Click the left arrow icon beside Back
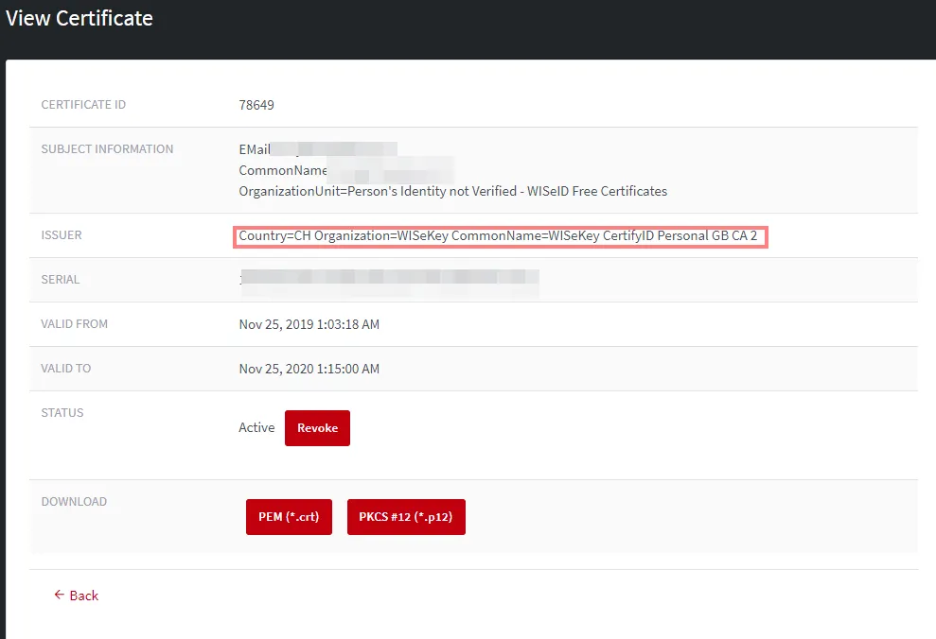936x639 pixels. (59, 595)
